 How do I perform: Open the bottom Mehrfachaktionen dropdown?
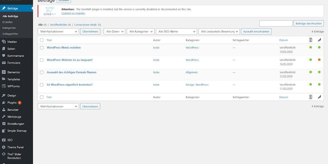[x=58, y=106]
